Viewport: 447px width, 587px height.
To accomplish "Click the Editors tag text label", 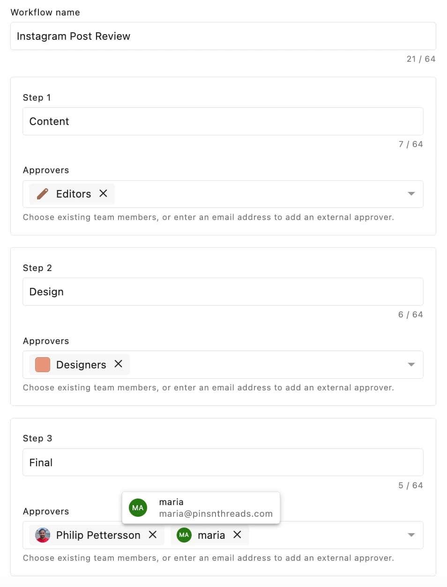I will point(73,193).
